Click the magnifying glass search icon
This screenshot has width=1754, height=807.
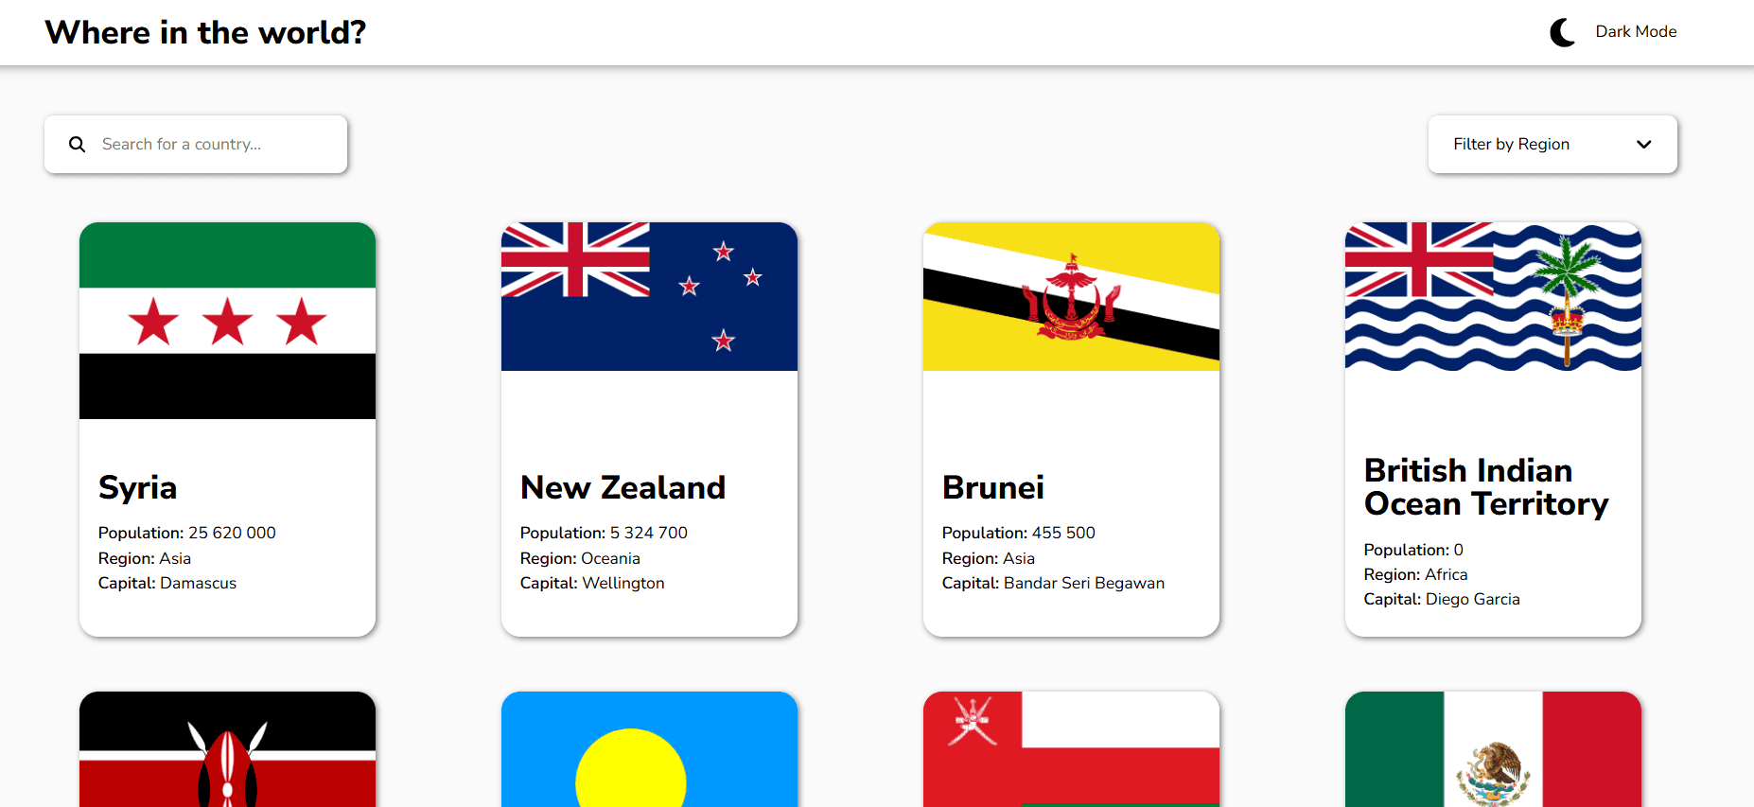tap(78, 144)
